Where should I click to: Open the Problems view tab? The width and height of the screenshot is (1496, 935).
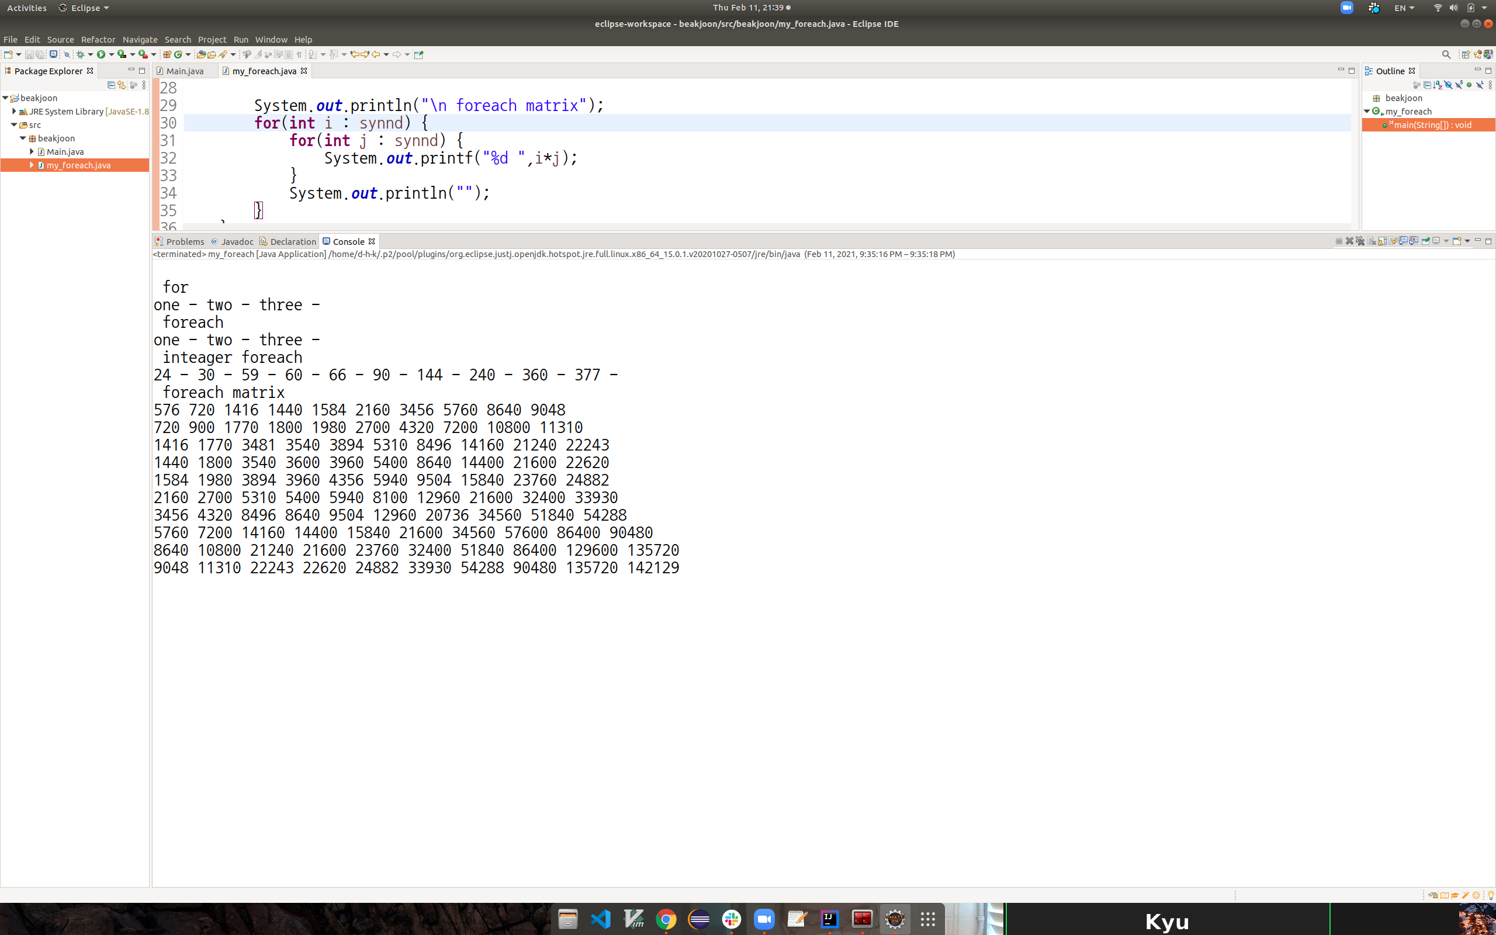184,242
